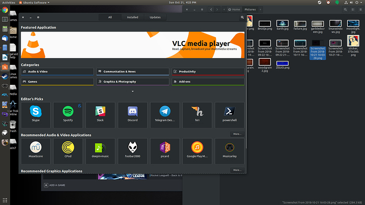Open the Spotify app tile

[x=67, y=114]
